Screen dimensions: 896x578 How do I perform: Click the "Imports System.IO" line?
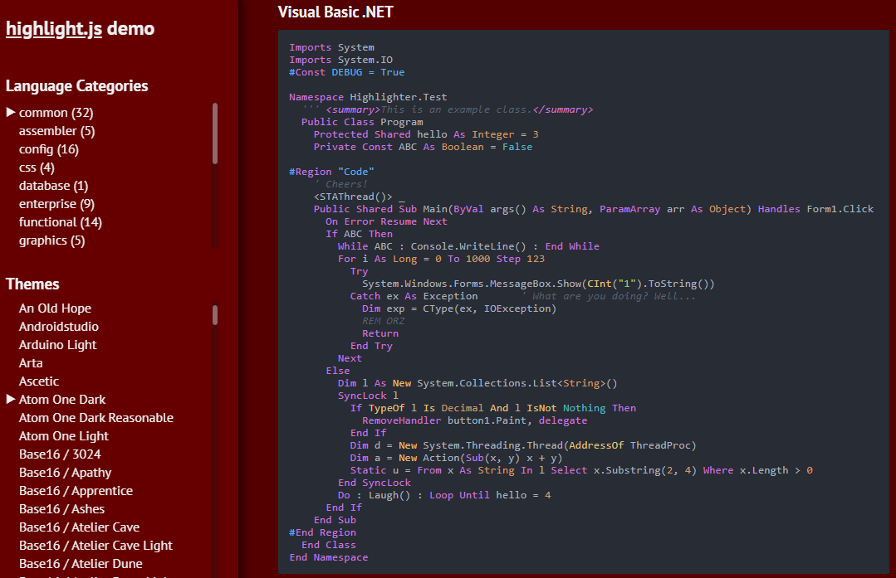(x=341, y=60)
